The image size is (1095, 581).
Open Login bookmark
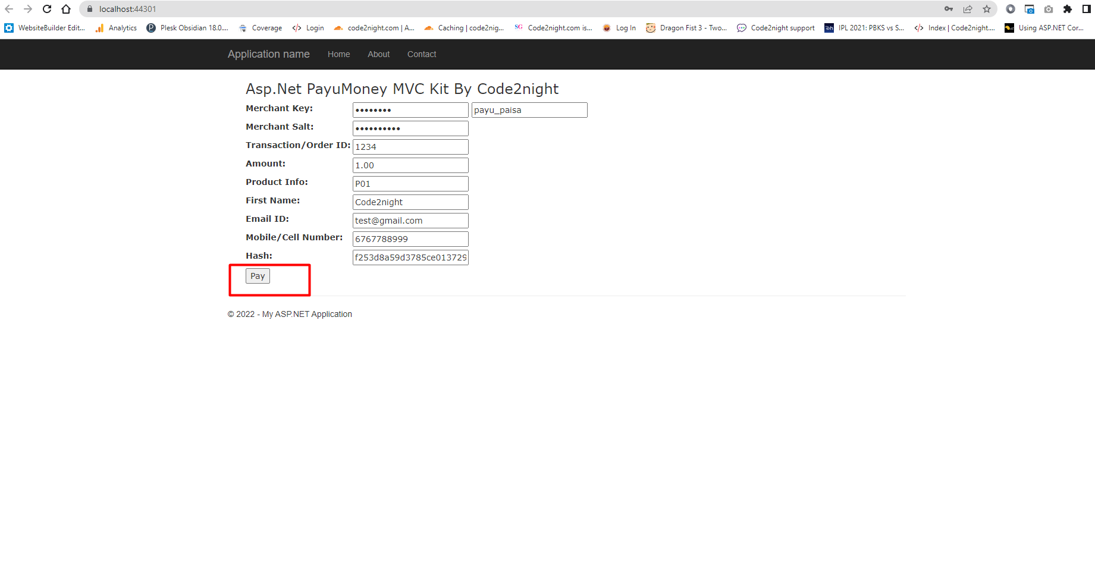coord(308,28)
